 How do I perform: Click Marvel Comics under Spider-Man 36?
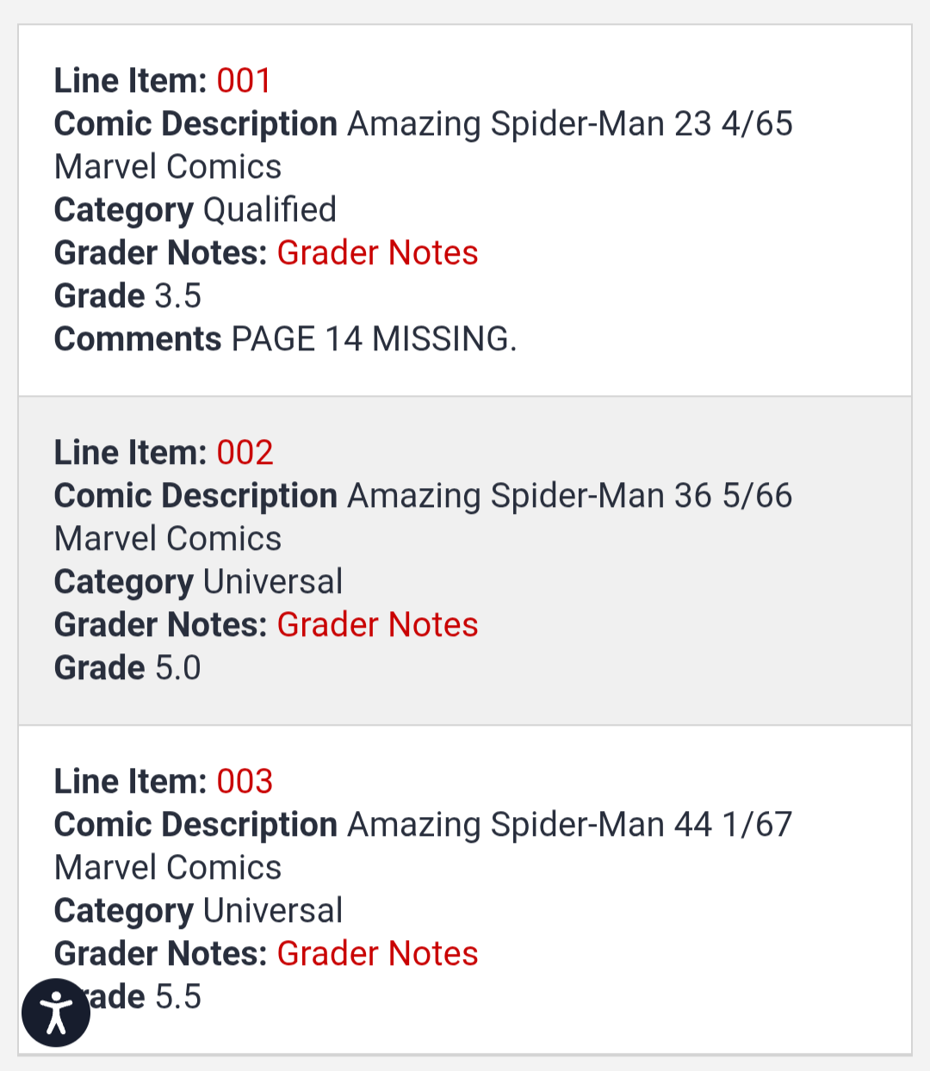[x=168, y=539]
